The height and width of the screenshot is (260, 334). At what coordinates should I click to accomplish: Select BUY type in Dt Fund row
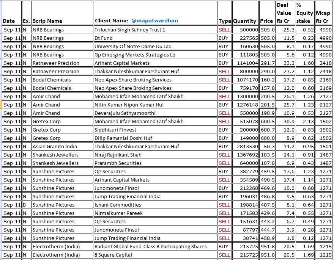click(225, 38)
